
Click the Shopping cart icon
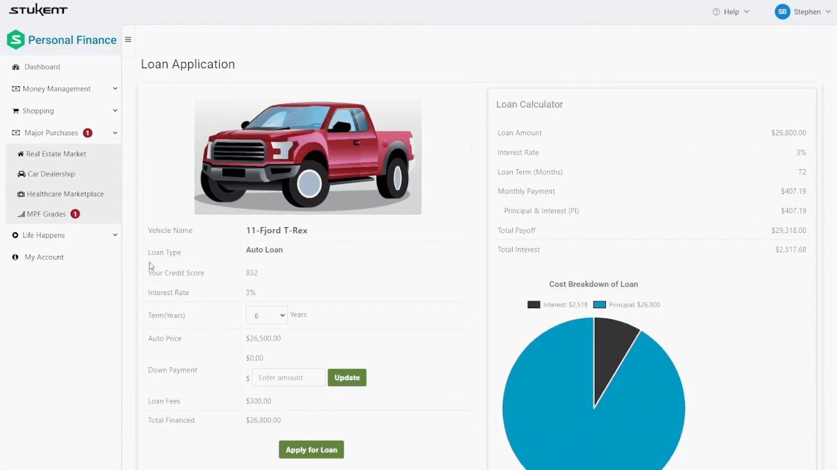click(16, 111)
